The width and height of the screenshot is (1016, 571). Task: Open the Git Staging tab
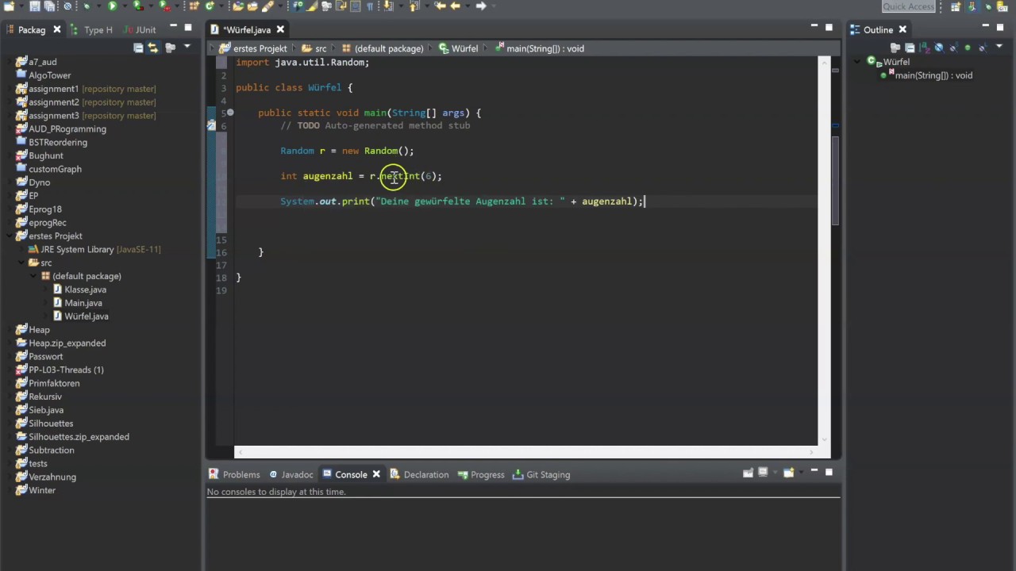click(541, 474)
